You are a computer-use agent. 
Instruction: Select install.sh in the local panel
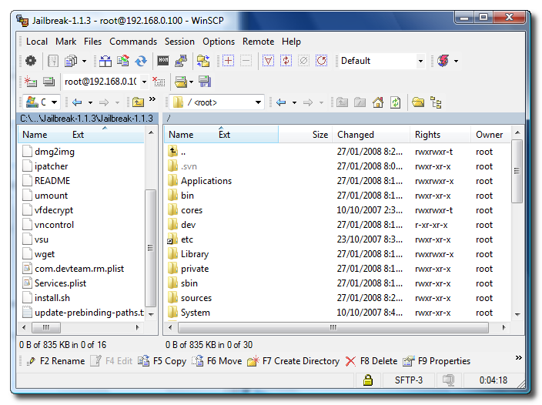52,298
